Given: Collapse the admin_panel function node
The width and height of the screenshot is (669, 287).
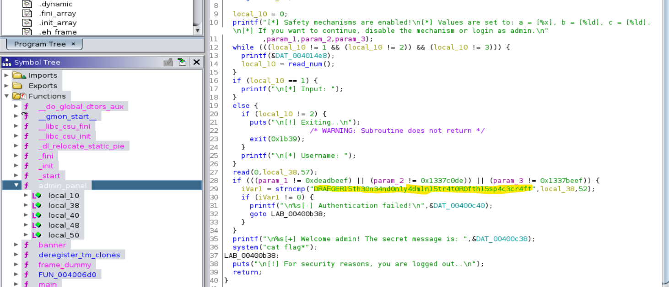Looking at the screenshot, I should pyautogui.click(x=17, y=185).
